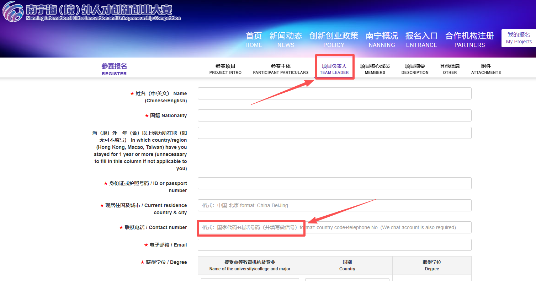Screen dimensions: 536x281
Task: Click the 国籍 Nationality label
Action: click(x=166, y=115)
